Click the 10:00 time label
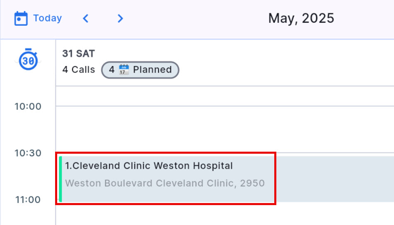This screenshot has height=225, width=394. tap(28, 106)
